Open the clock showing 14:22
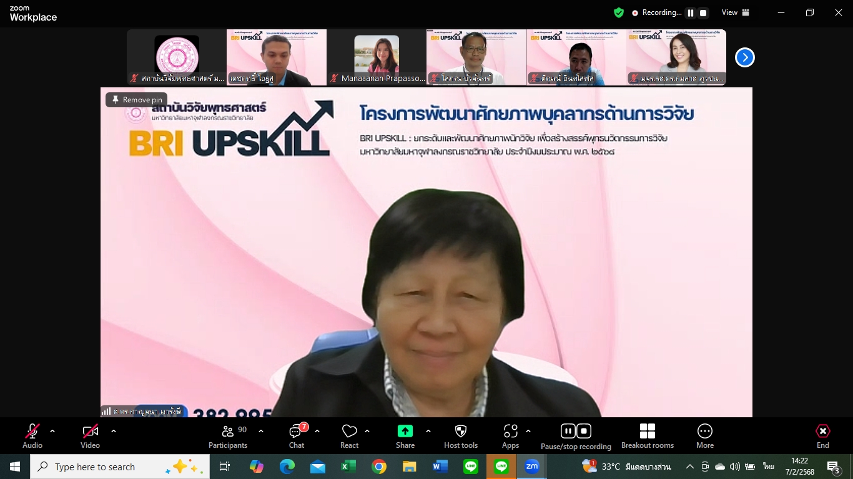Image resolution: width=853 pixels, height=479 pixels. pos(800,467)
